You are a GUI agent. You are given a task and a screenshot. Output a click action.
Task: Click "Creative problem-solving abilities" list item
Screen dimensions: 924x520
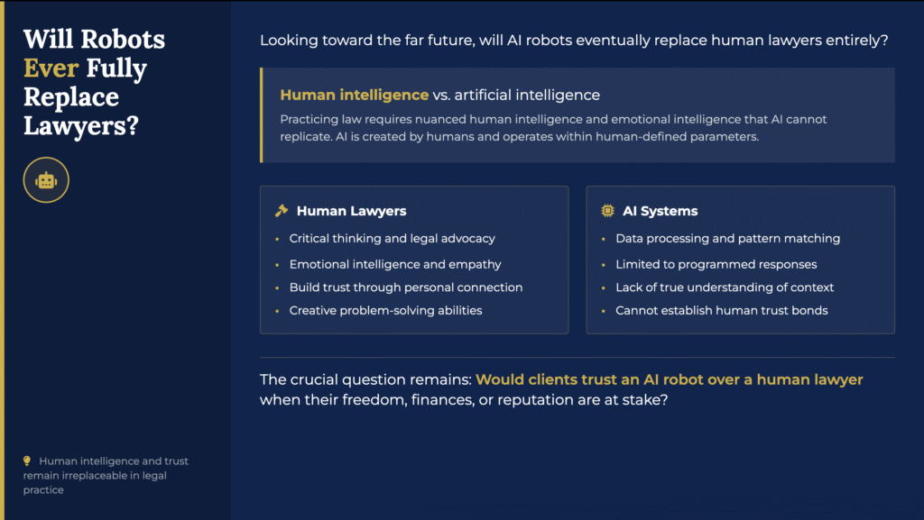click(385, 310)
